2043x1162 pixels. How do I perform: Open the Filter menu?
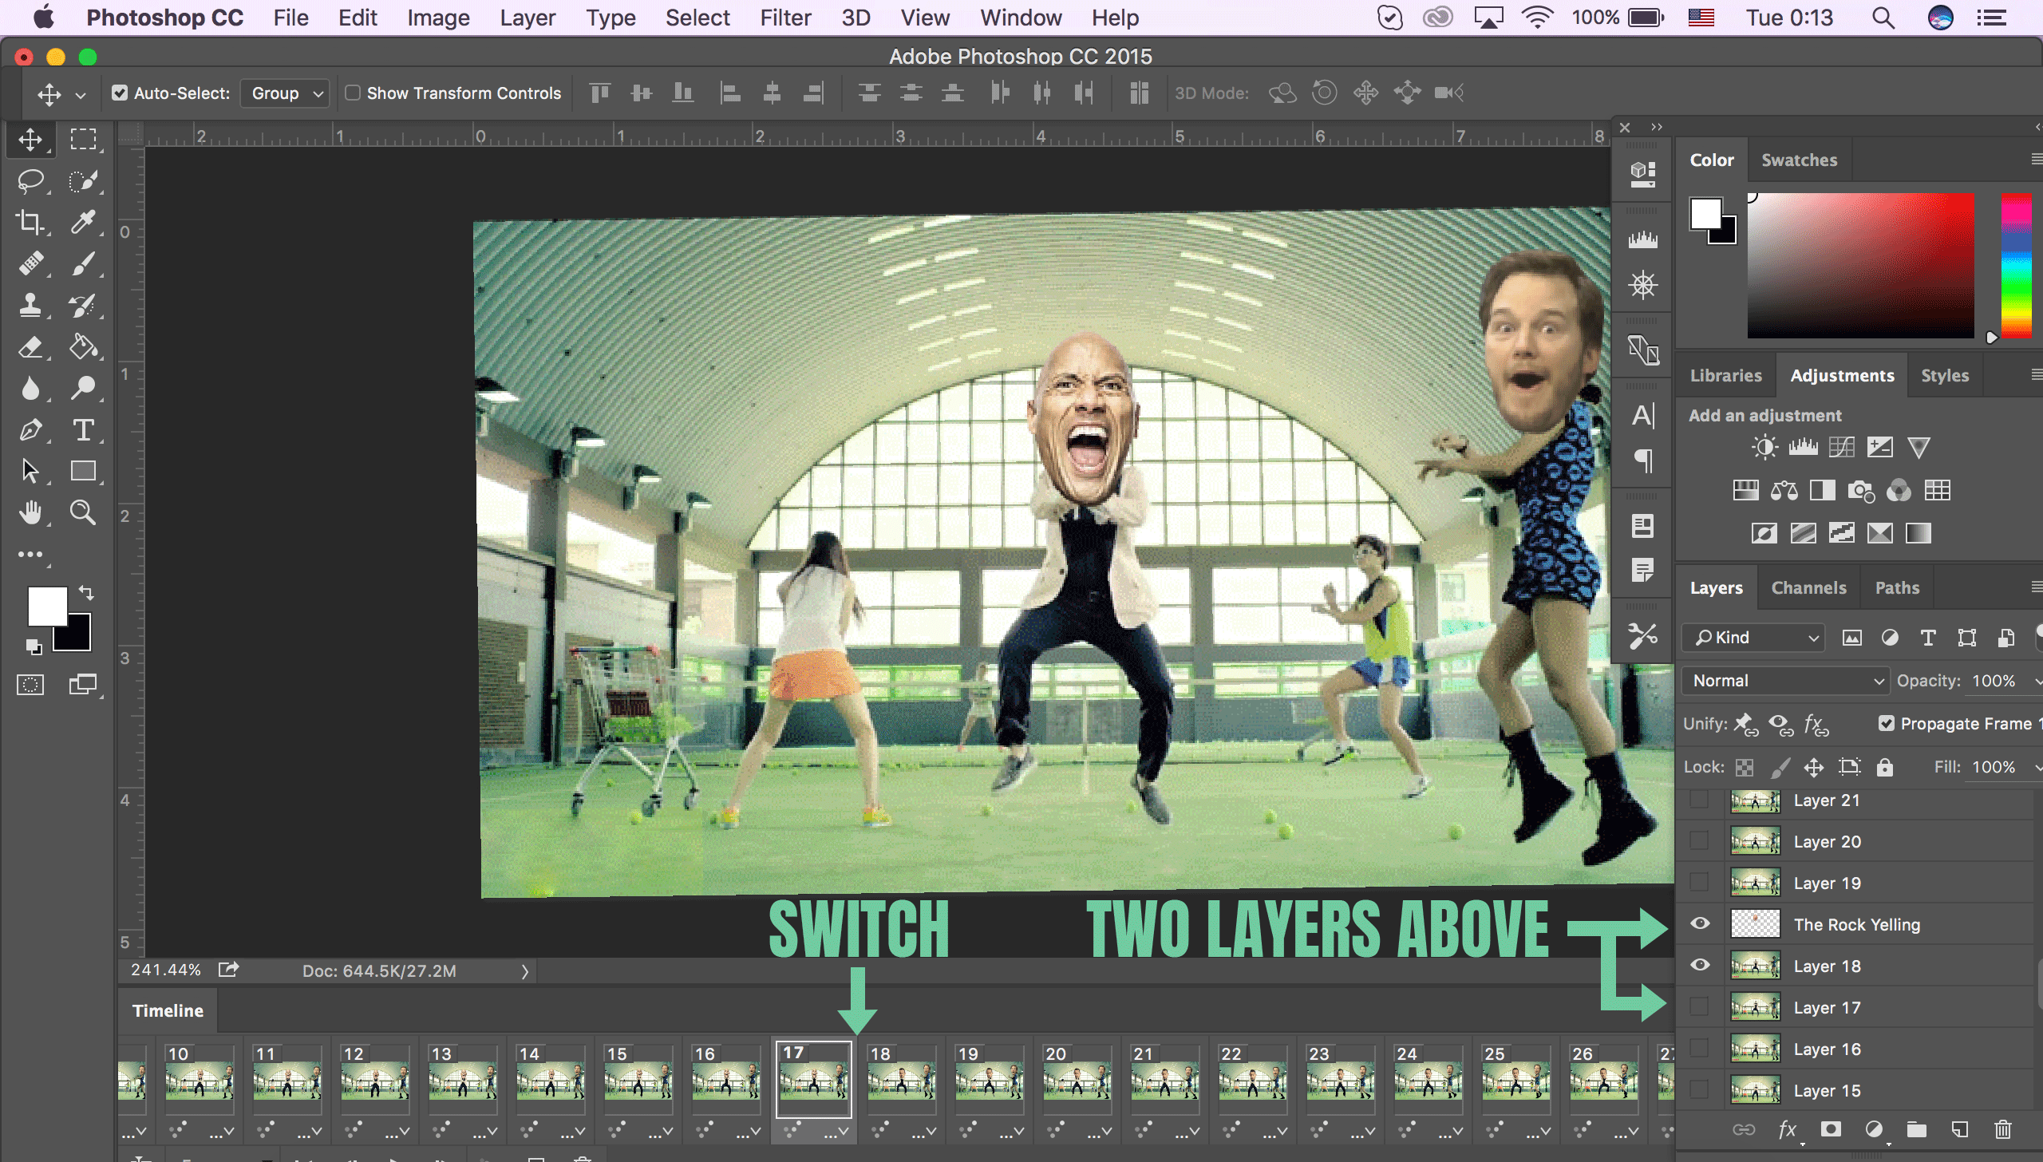pyautogui.click(x=785, y=18)
